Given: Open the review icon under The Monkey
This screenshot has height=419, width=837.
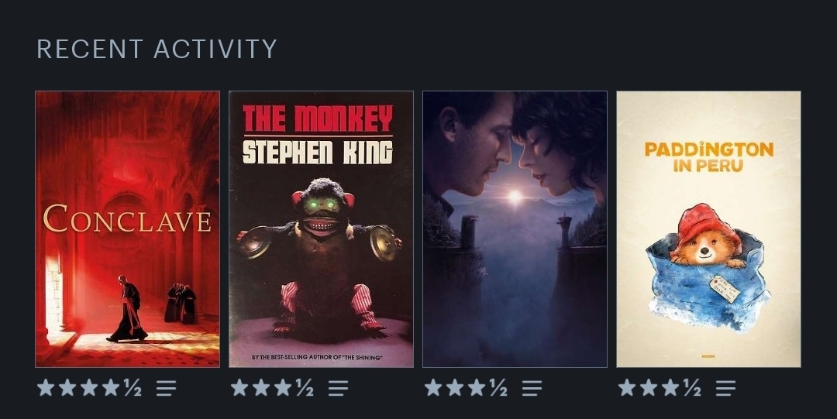Looking at the screenshot, I should (338, 388).
